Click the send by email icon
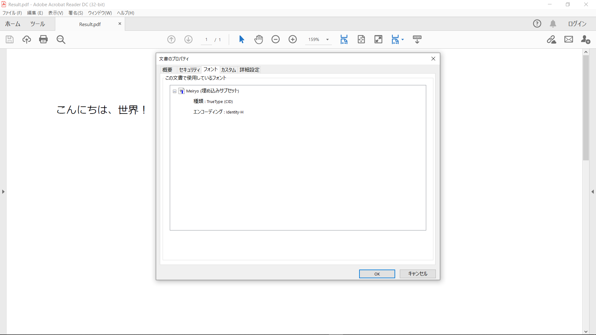This screenshot has height=335, width=596. pyautogui.click(x=569, y=39)
